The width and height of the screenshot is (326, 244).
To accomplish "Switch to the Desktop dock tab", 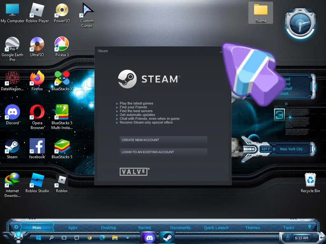I will pos(109,227).
